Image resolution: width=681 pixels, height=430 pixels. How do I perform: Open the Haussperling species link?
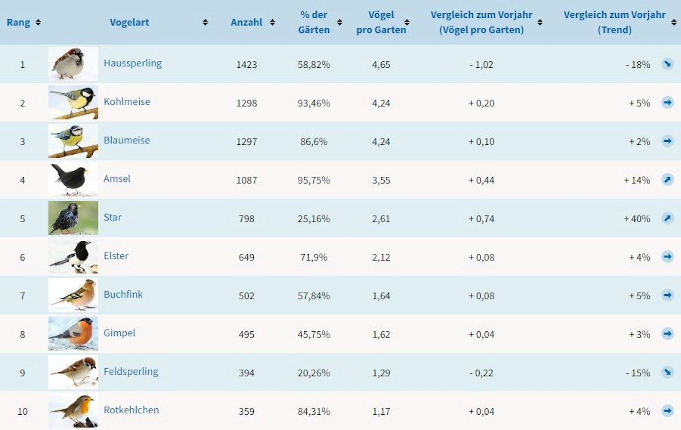132,63
